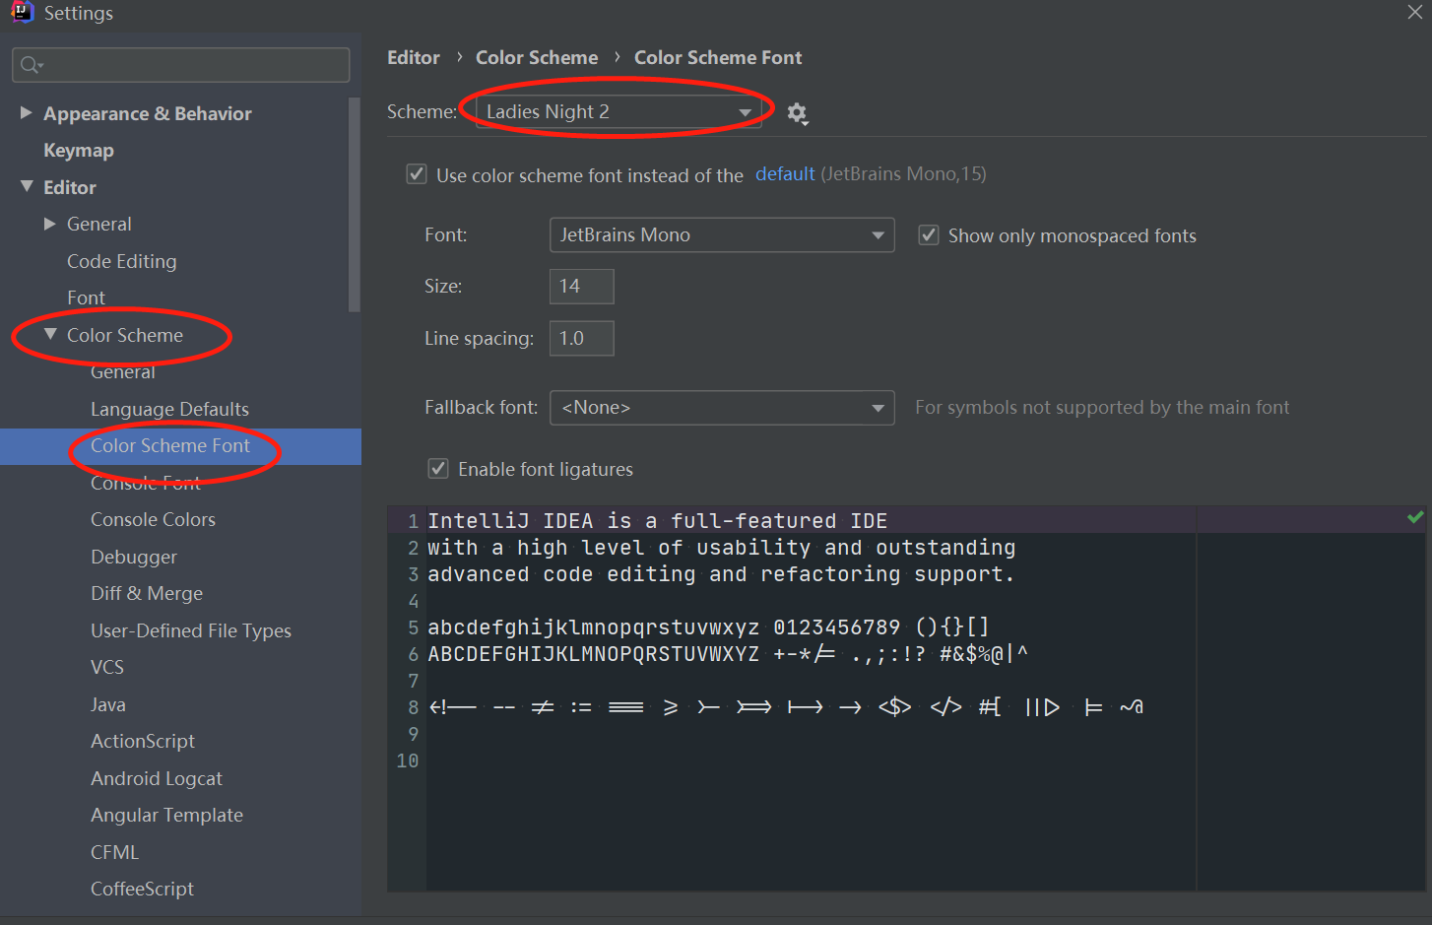Viewport: 1432px width, 925px height.
Task: Click preview line 'advanced code editing and refactoring support.'
Action: 721,573
